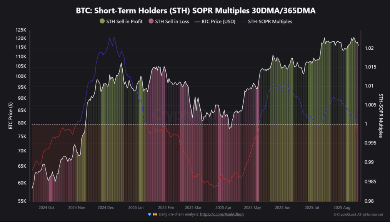Click the 2024 Oct axis label
390x222 pixels.
[x=46, y=208]
